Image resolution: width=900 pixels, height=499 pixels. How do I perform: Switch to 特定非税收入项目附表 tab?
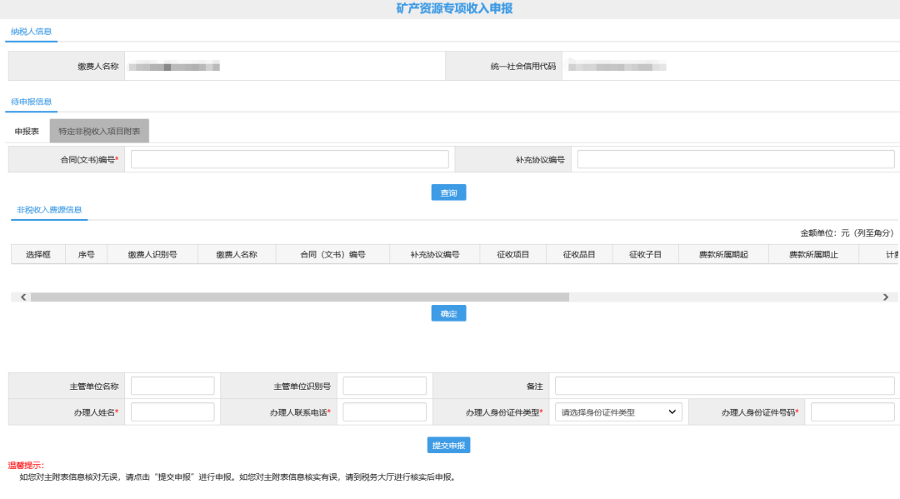(99, 131)
